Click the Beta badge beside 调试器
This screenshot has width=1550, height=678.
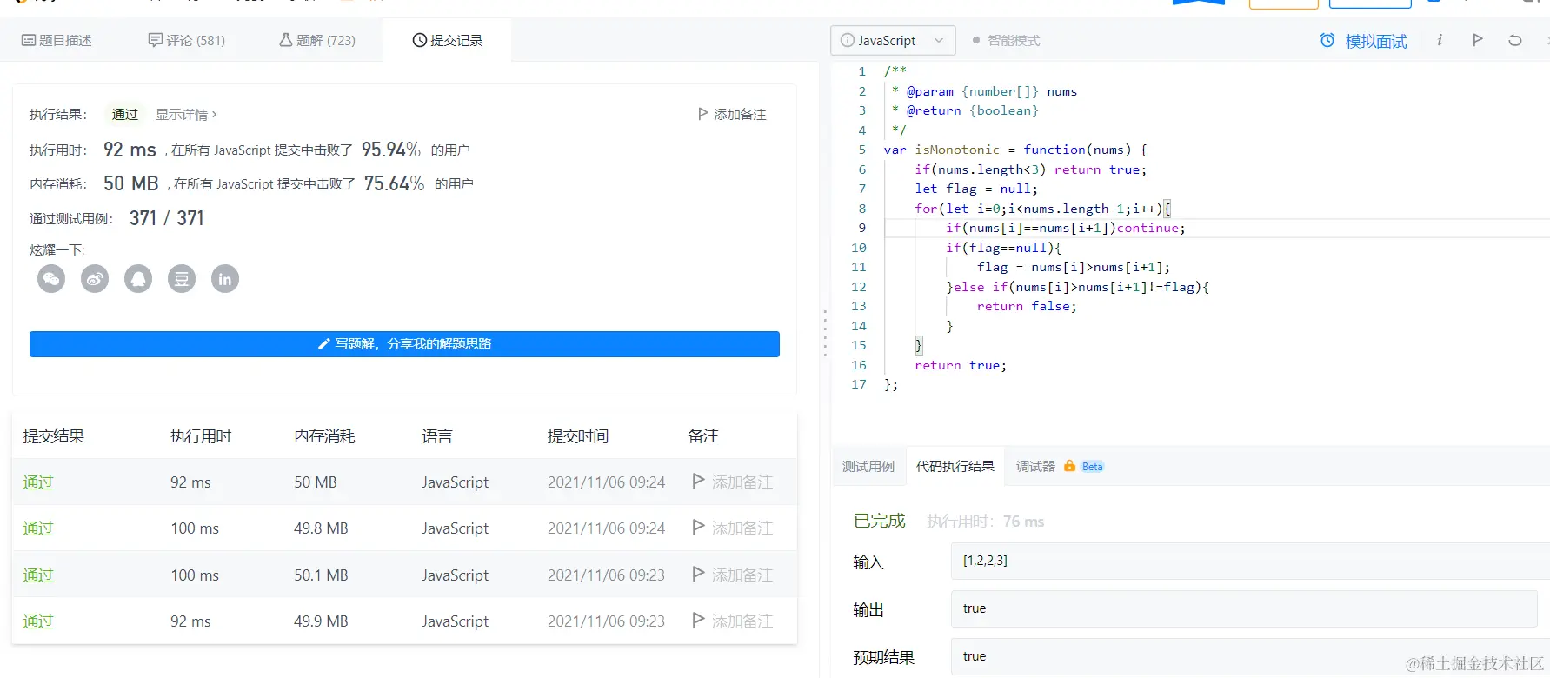pyautogui.click(x=1093, y=467)
